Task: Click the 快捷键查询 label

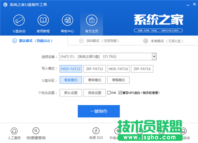Action: point(36,138)
